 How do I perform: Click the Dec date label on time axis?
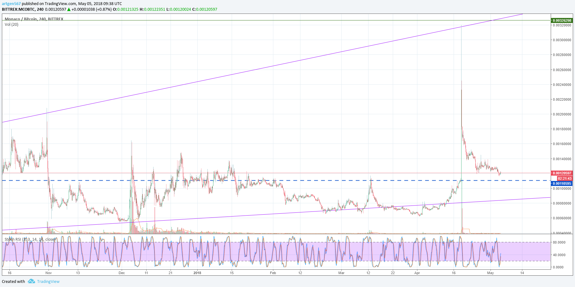coord(122,273)
